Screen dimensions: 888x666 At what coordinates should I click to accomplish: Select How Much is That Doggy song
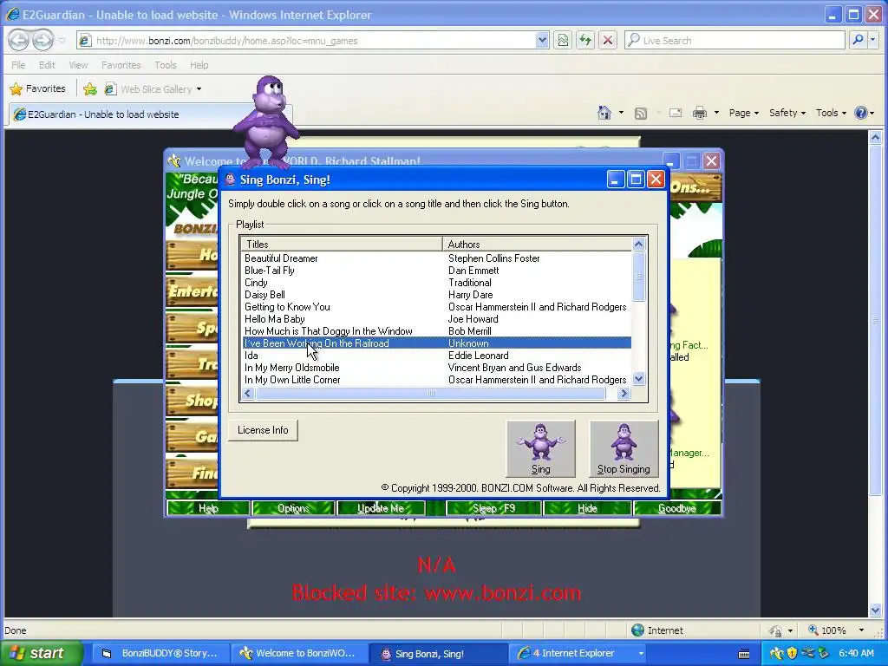pyautogui.click(x=436, y=331)
